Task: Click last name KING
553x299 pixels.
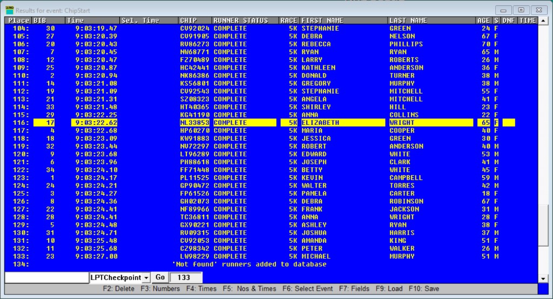Action: (397, 241)
